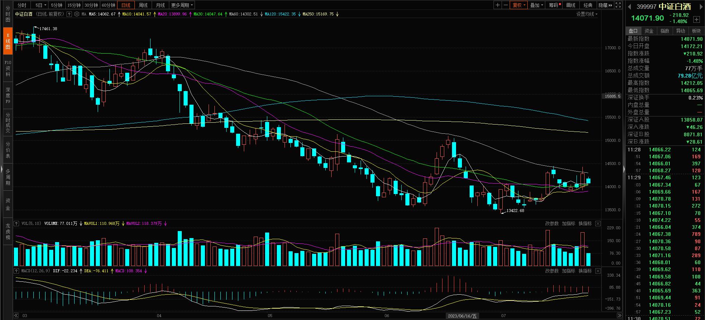Click 换指标 on the MACD panel
Viewport: 705px width, 320px height.
[x=585, y=271]
